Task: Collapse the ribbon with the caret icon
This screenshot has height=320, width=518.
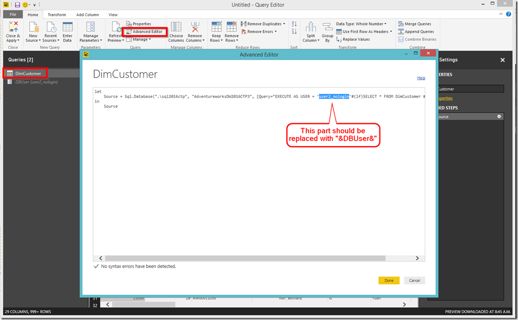Action: coord(501,14)
